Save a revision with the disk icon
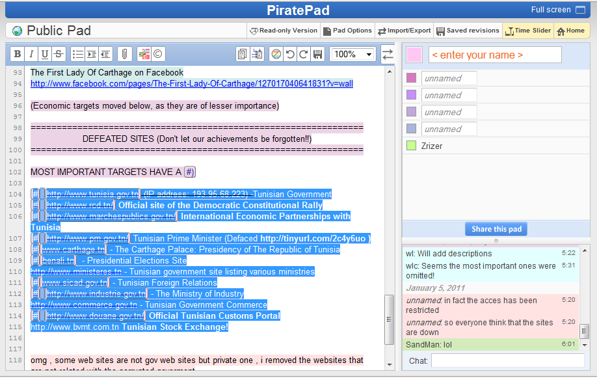The image size is (597, 378). pyautogui.click(x=317, y=54)
